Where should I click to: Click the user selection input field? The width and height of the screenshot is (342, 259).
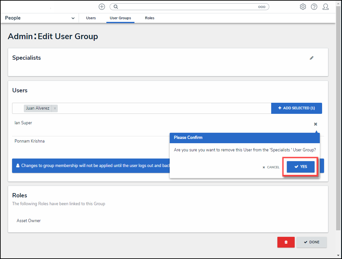163,108
